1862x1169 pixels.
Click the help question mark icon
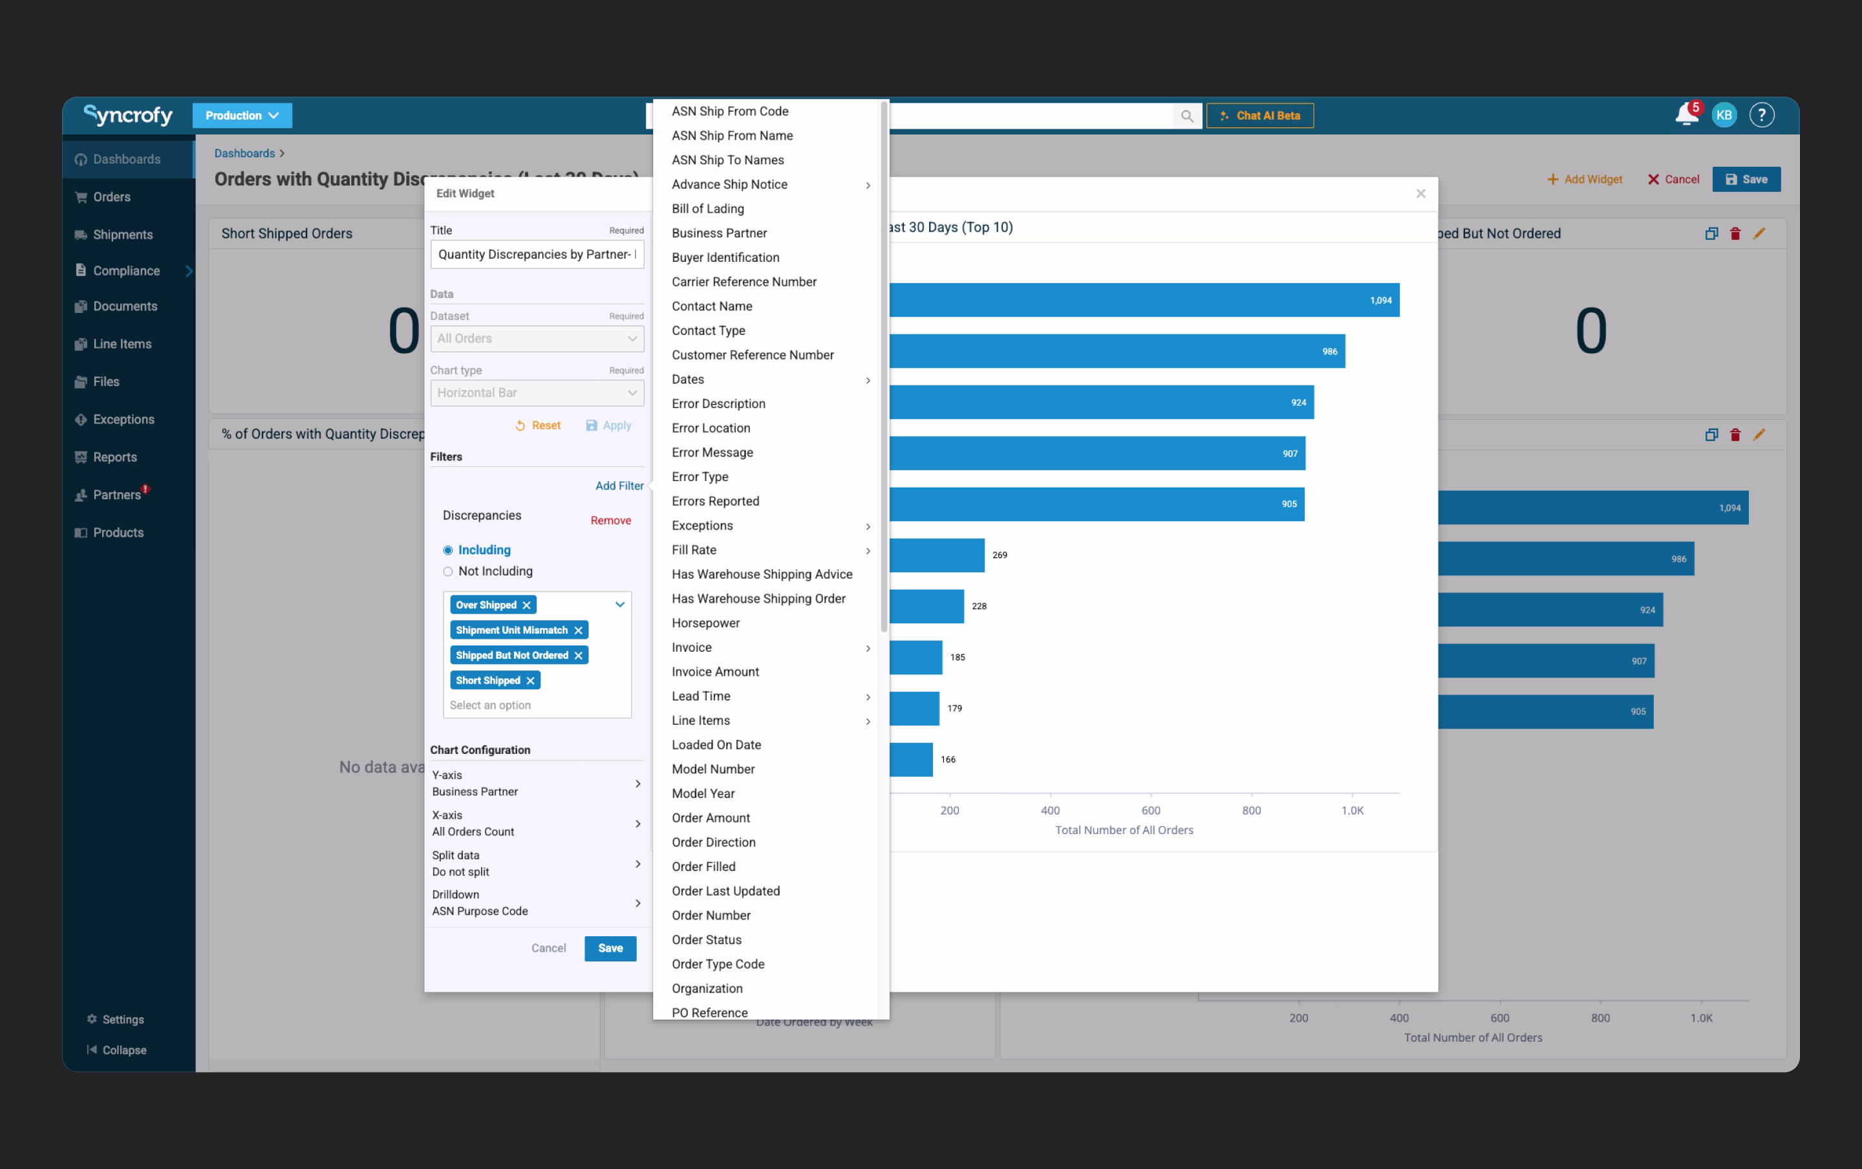click(x=1762, y=115)
